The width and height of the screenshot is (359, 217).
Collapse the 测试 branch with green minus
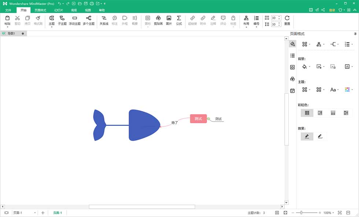[208, 119]
